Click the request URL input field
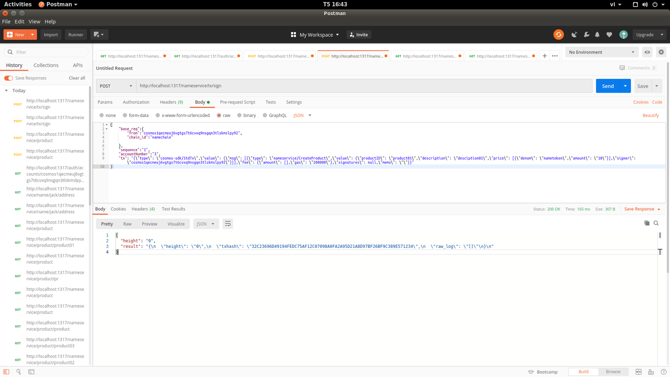 click(x=364, y=86)
